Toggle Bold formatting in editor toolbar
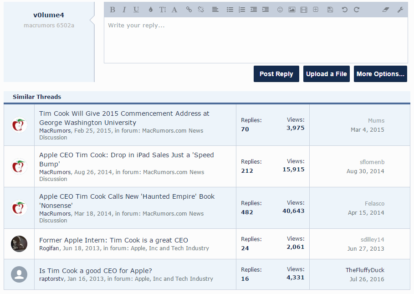 tap(112, 10)
